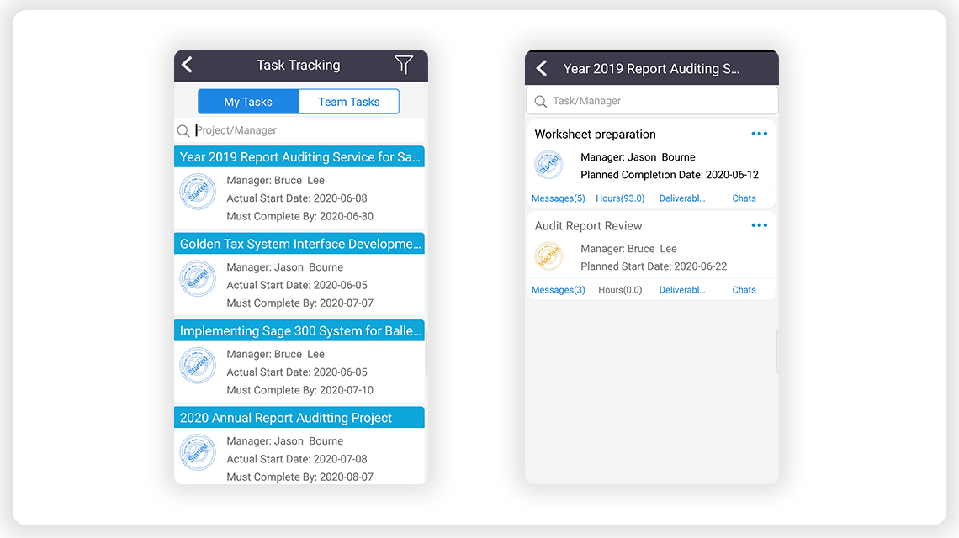Click 'Manager: Bruce Lee' in Audit Report Review
Viewport: 959px width, 538px height.
(x=628, y=249)
